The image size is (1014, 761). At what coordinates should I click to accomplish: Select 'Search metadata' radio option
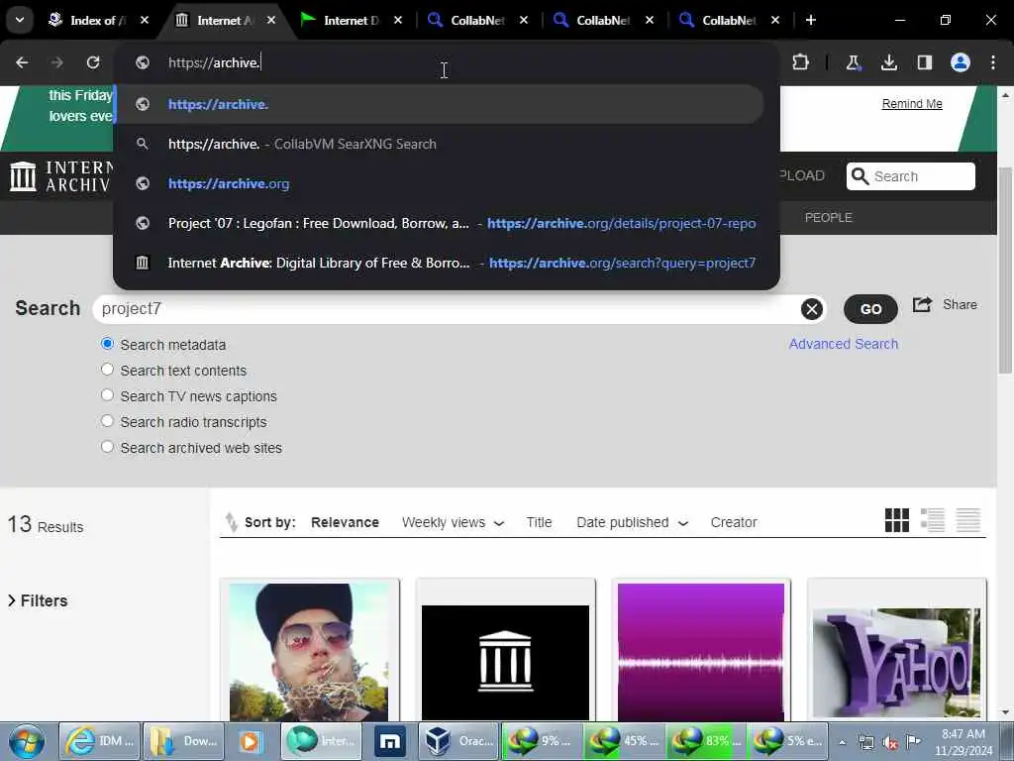[107, 344]
